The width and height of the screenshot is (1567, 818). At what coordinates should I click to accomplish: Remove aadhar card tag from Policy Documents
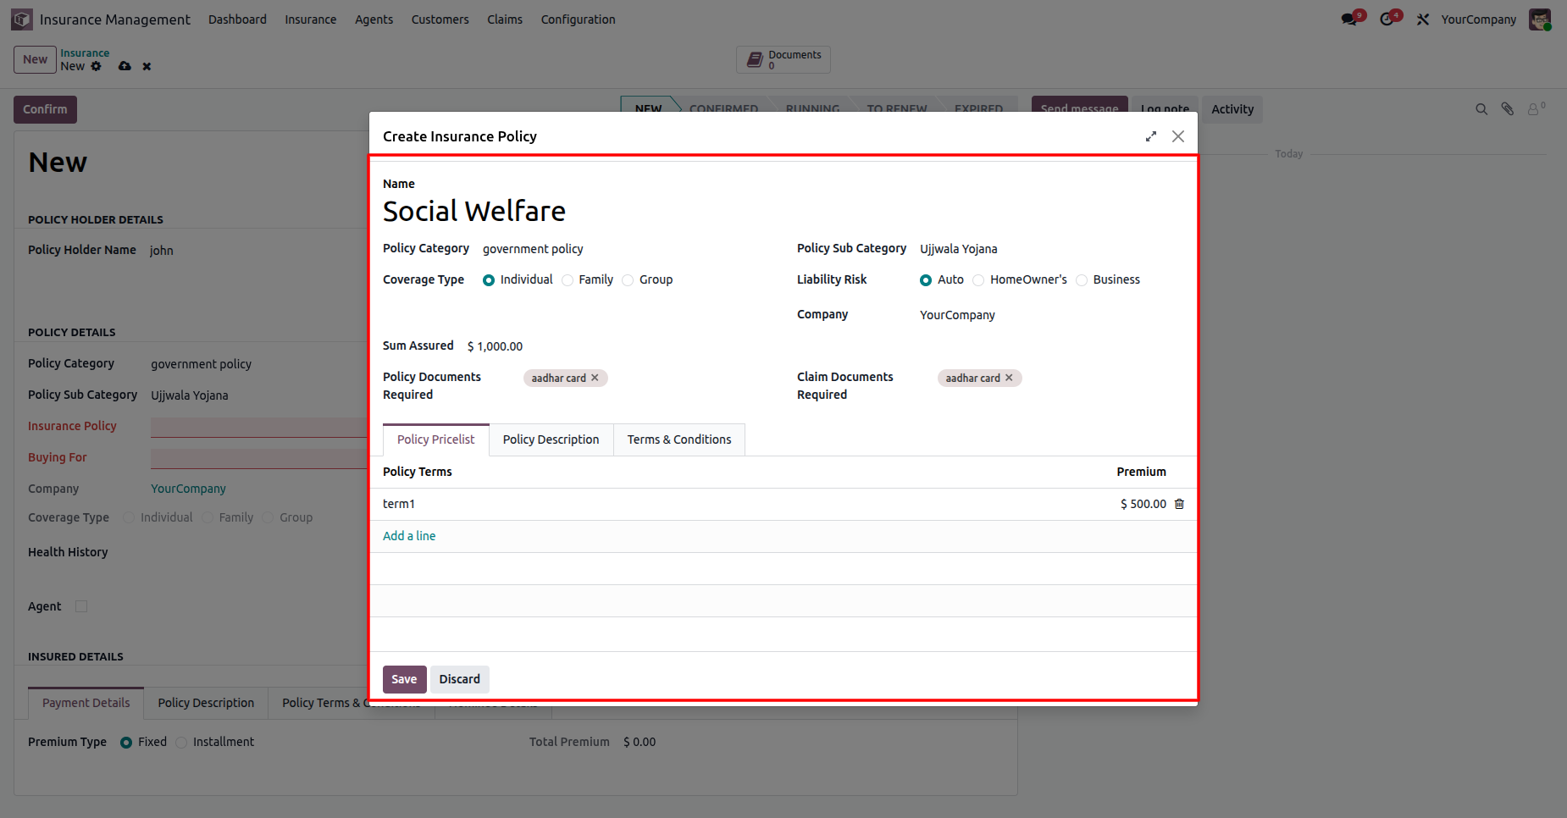[595, 378]
